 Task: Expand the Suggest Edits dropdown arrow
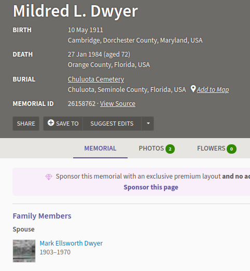(x=148, y=124)
